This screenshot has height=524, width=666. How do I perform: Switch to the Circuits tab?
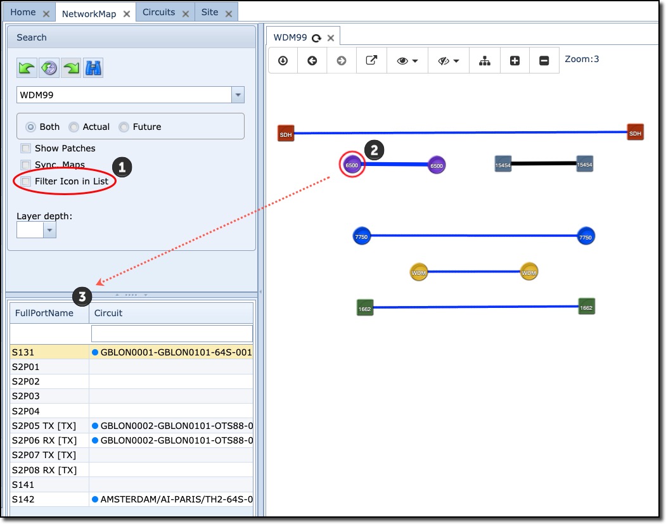pos(158,12)
